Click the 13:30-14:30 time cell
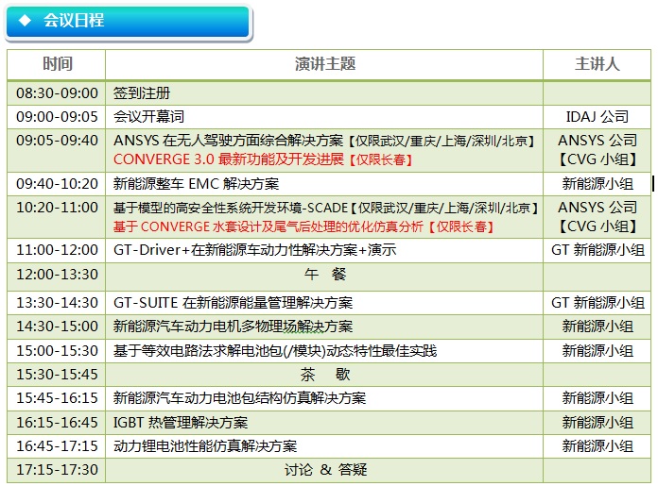The image size is (658, 486). tap(57, 303)
